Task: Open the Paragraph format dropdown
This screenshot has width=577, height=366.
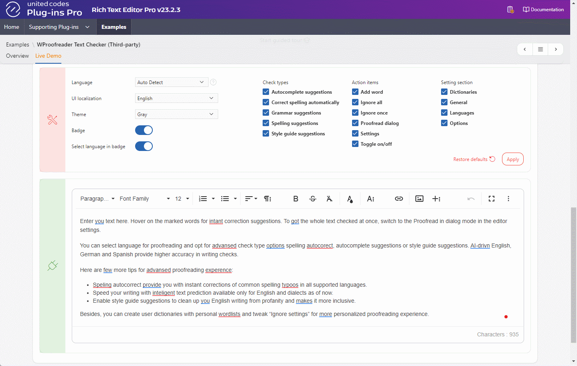Action: tap(97, 199)
